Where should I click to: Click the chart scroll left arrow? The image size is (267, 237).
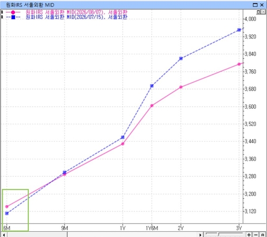pyautogui.click(x=4, y=235)
